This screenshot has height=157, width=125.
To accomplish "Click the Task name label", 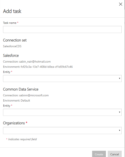I will [10, 23].
